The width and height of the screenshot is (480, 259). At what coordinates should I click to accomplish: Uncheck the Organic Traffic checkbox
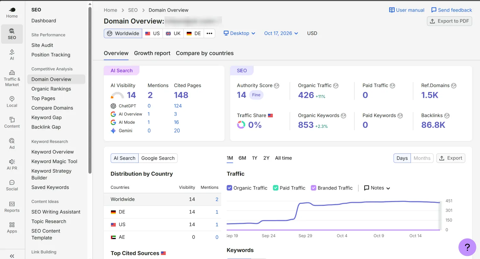point(229,188)
